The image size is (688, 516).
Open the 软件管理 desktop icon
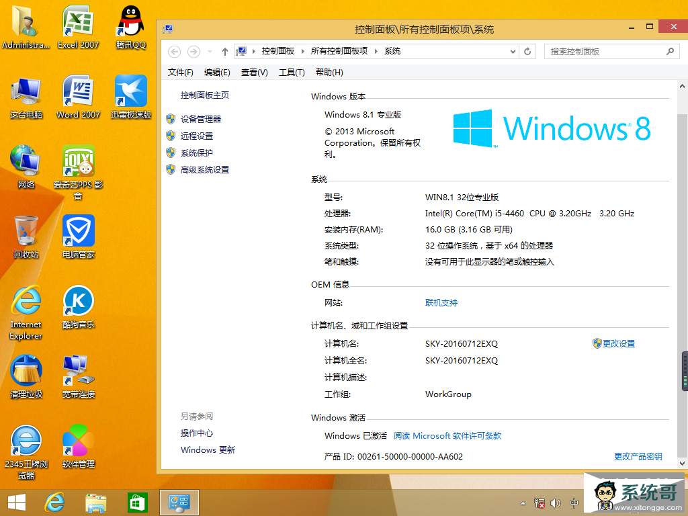(x=78, y=447)
